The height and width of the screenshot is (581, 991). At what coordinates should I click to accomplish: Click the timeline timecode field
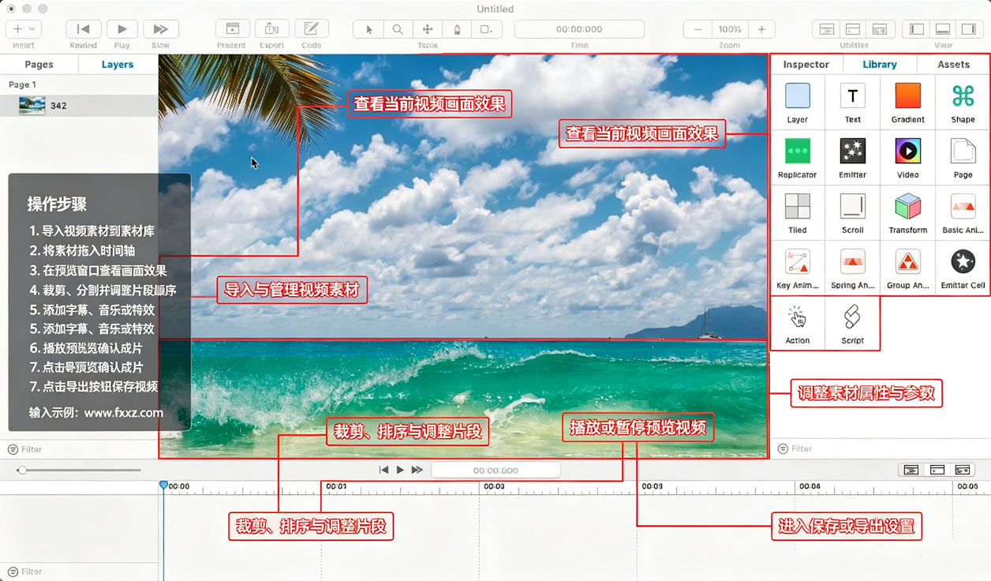[495, 470]
